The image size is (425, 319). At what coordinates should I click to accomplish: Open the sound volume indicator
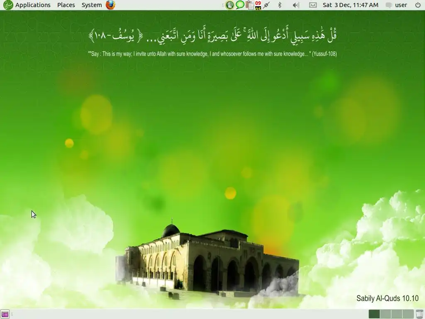pyautogui.click(x=296, y=5)
